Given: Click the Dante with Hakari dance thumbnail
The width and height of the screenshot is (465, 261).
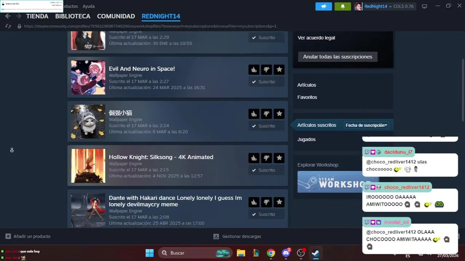Looking at the screenshot, I should click(x=88, y=210).
